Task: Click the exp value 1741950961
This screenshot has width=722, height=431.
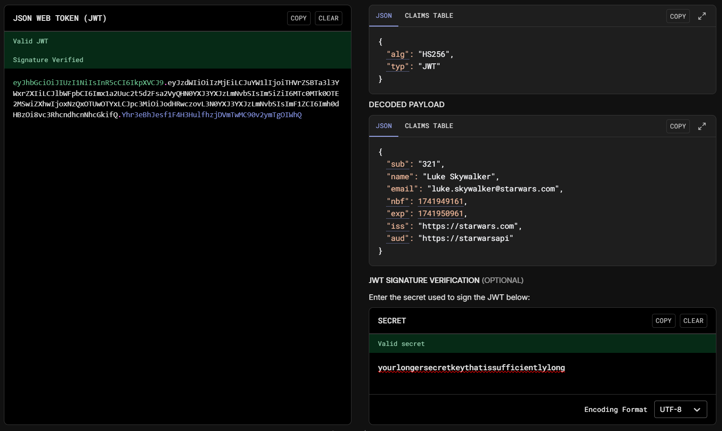Action: pos(440,214)
